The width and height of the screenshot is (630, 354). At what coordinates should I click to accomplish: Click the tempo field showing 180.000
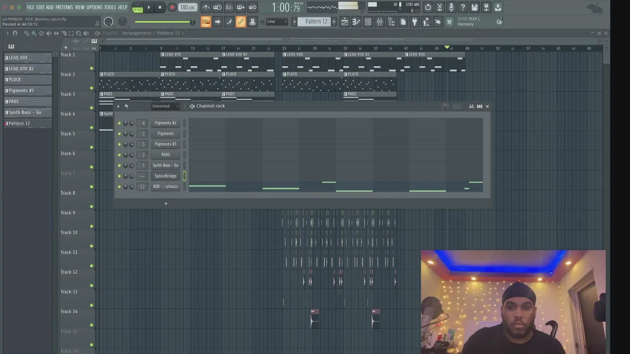[187, 7]
